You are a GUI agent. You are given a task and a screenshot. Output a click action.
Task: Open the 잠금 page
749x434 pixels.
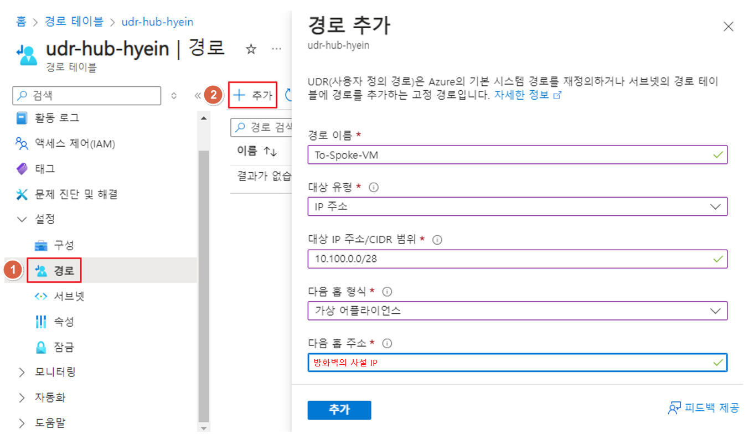64,347
